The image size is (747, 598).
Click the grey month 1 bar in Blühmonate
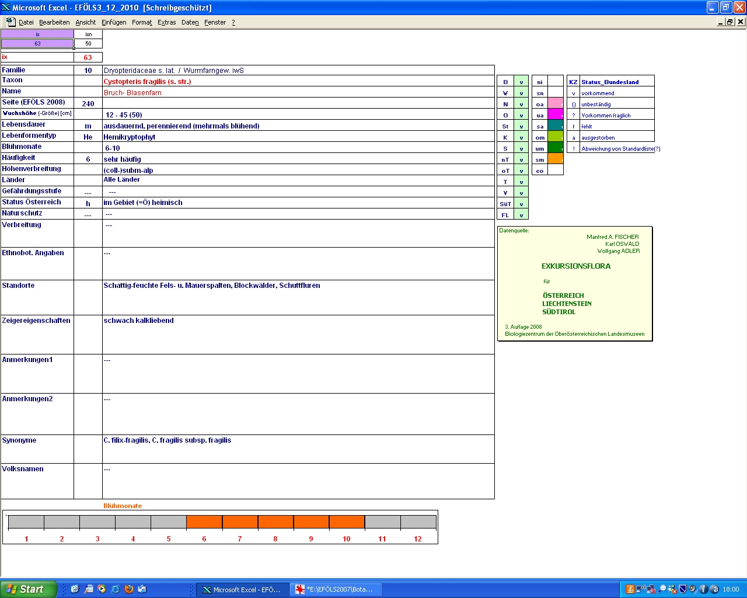[x=26, y=522]
